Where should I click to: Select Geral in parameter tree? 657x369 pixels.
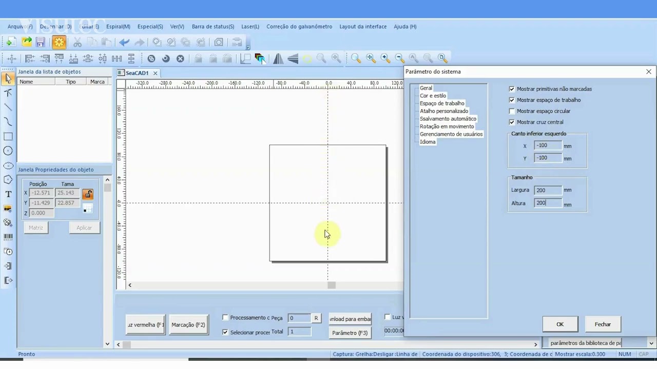click(426, 88)
